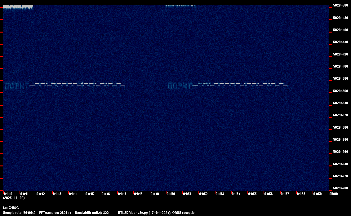Click the 50294460 frequency label

click(340, 30)
